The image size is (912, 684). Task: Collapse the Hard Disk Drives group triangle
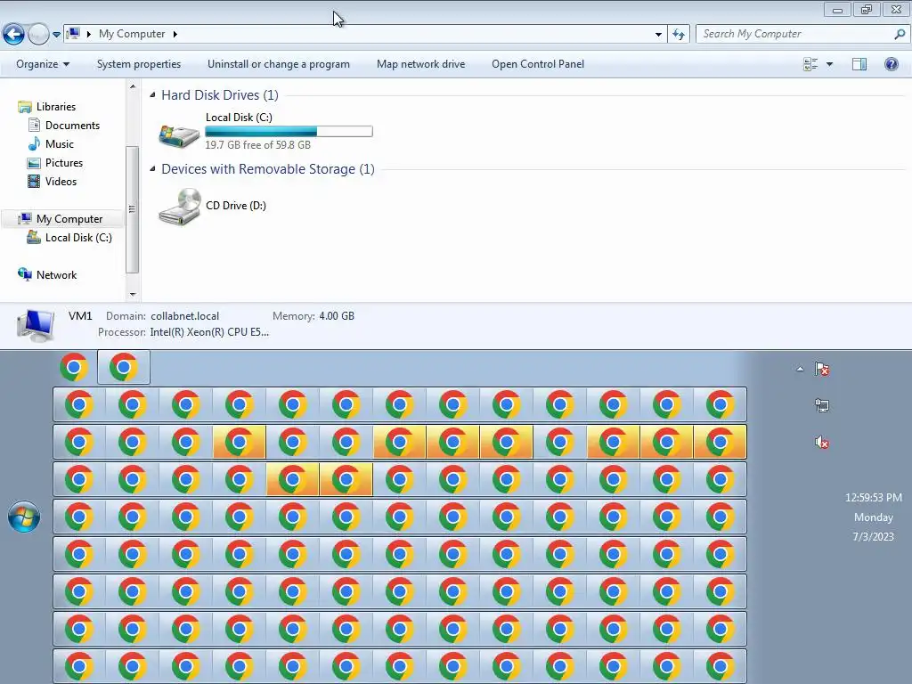coord(153,94)
